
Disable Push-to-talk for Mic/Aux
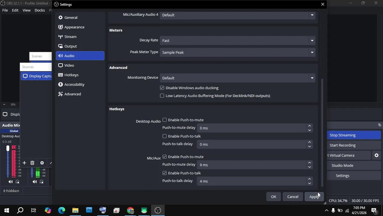(165, 173)
